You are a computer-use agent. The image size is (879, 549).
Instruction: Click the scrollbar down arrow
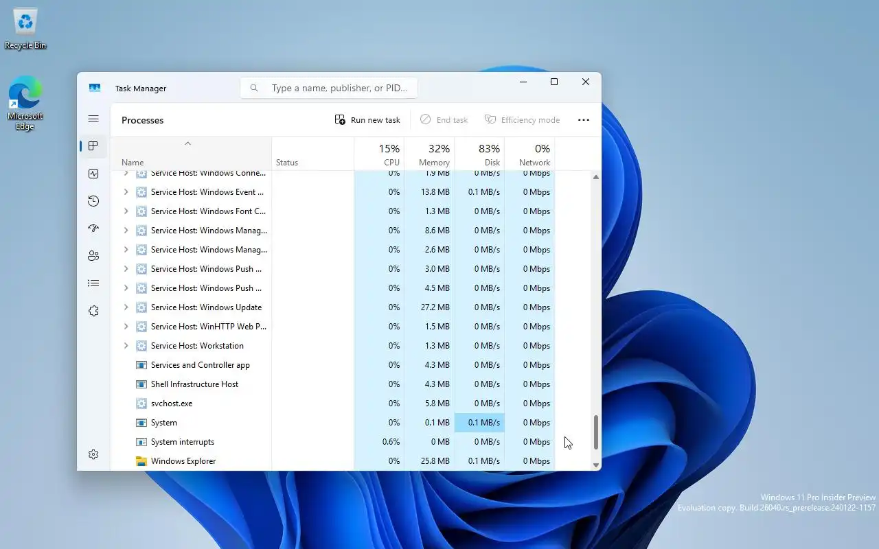(x=595, y=465)
